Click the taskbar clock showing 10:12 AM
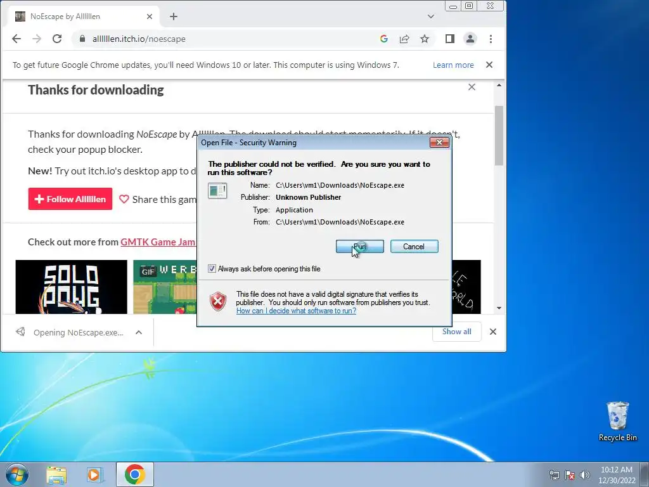The width and height of the screenshot is (649, 487). pyautogui.click(x=617, y=475)
